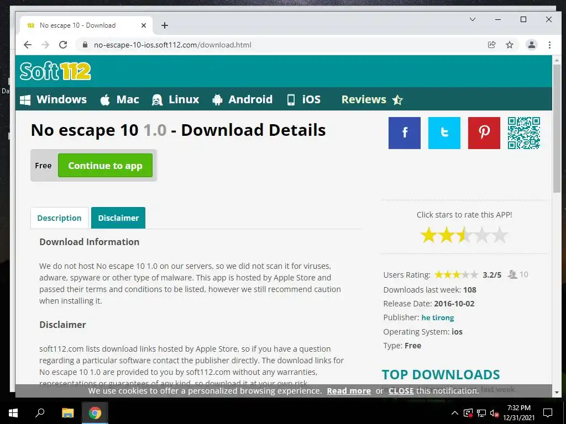The image size is (566, 424).
Task: Click Release Date 2016-10-02 text
Action: point(429,304)
